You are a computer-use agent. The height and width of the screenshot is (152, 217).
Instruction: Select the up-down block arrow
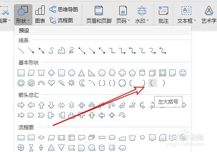72,105
